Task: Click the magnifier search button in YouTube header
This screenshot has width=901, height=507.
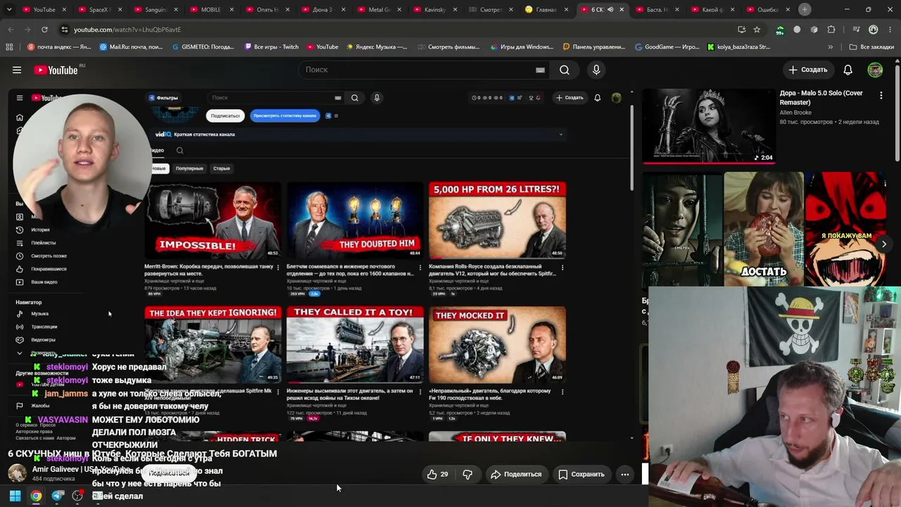Action: pos(565,70)
